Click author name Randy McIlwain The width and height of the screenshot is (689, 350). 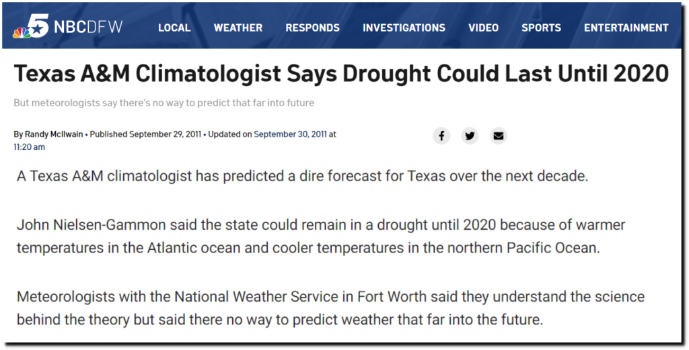pos(54,134)
